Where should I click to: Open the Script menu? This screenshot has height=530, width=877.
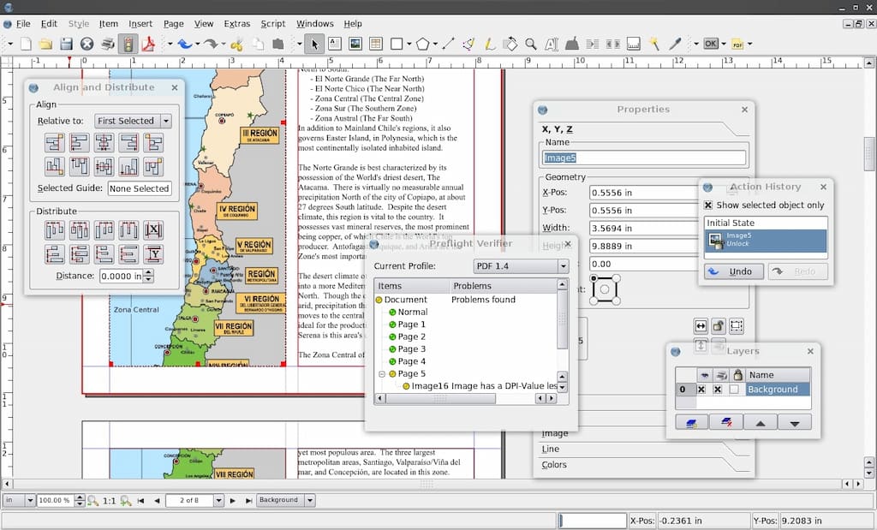[272, 23]
